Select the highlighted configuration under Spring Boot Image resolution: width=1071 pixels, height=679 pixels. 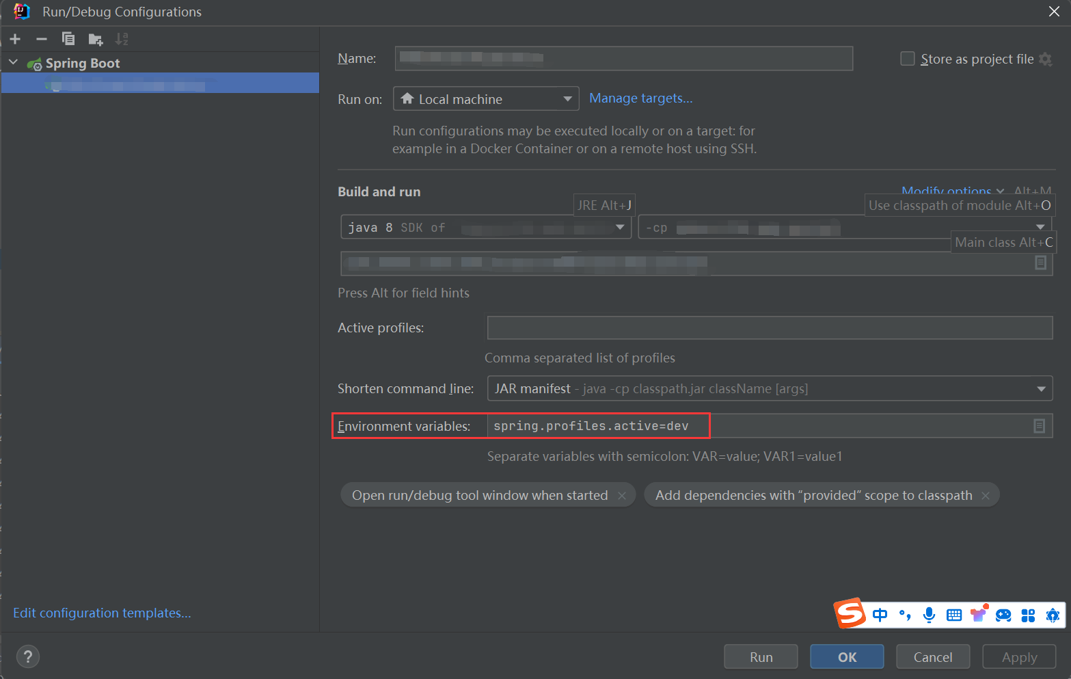(x=160, y=83)
